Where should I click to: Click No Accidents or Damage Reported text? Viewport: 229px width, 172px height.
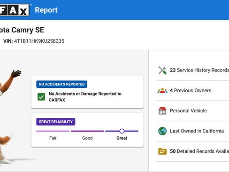(85, 97)
